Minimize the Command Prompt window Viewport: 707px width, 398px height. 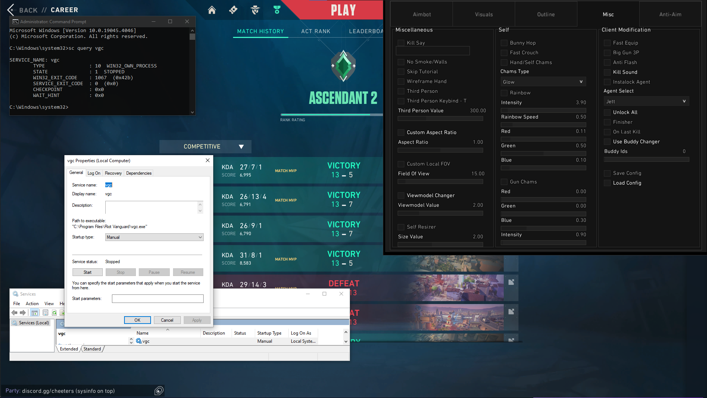pos(153,22)
